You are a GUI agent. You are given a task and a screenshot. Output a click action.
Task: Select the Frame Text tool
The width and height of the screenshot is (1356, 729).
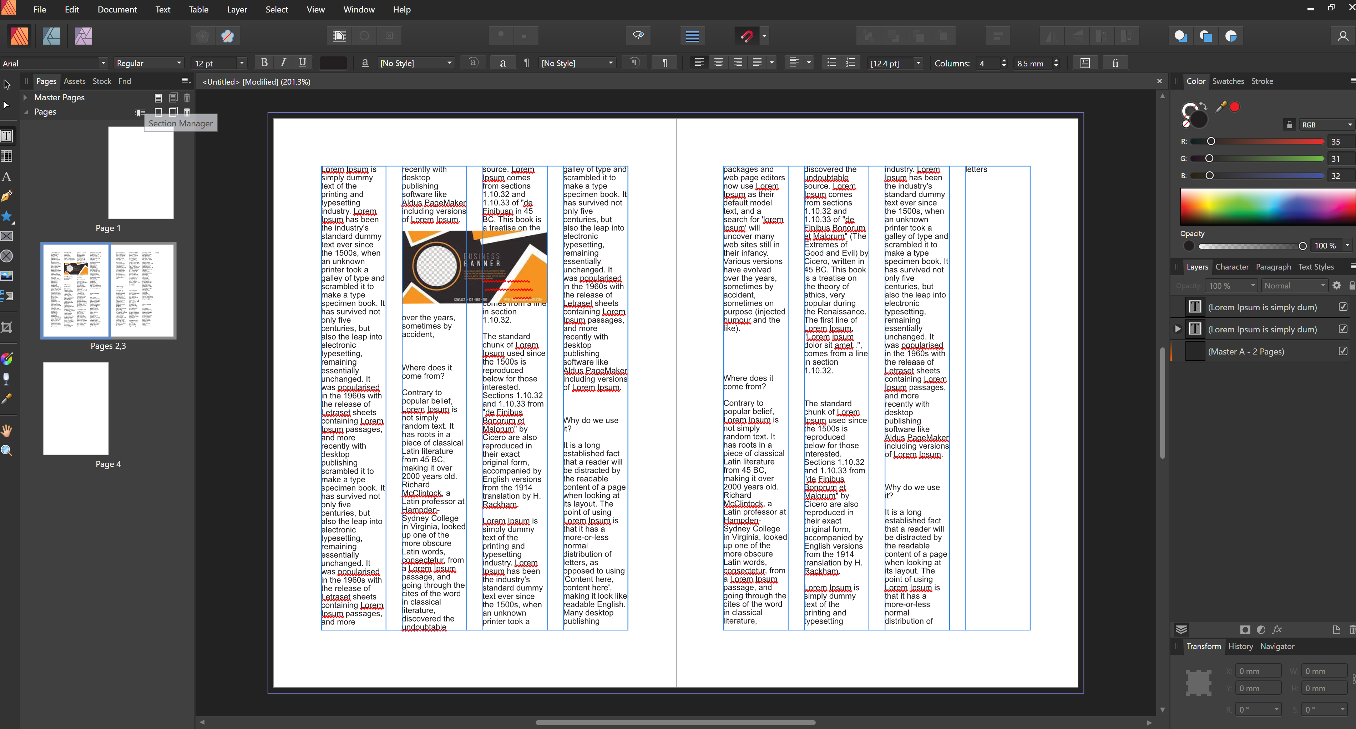[x=7, y=135]
